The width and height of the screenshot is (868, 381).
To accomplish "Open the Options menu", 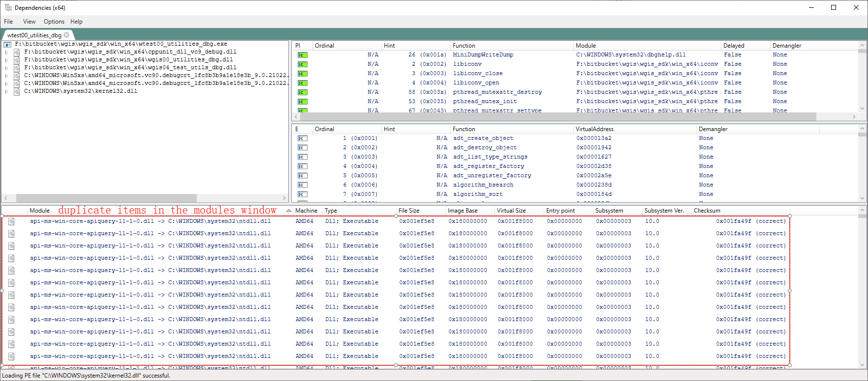I will 54,22.
